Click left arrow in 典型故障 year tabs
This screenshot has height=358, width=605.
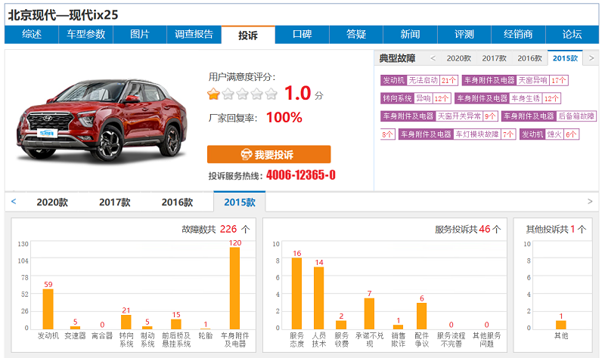[x=433, y=58]
